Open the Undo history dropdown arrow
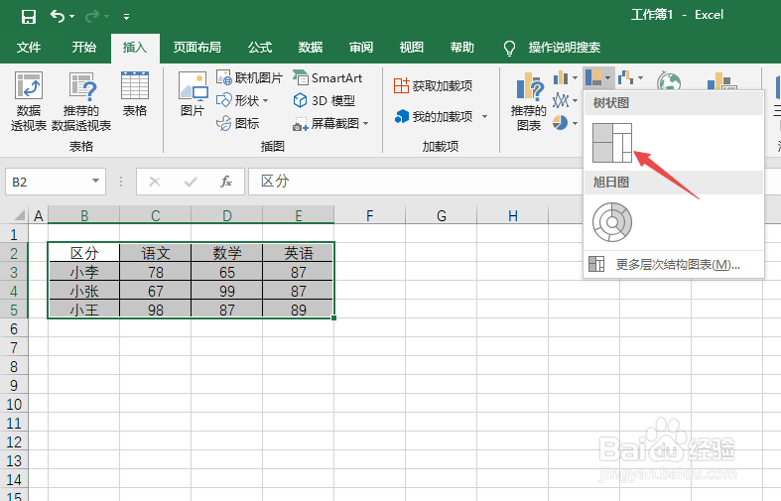The width and height of the screenshot is (781, 501). [72, 17]
